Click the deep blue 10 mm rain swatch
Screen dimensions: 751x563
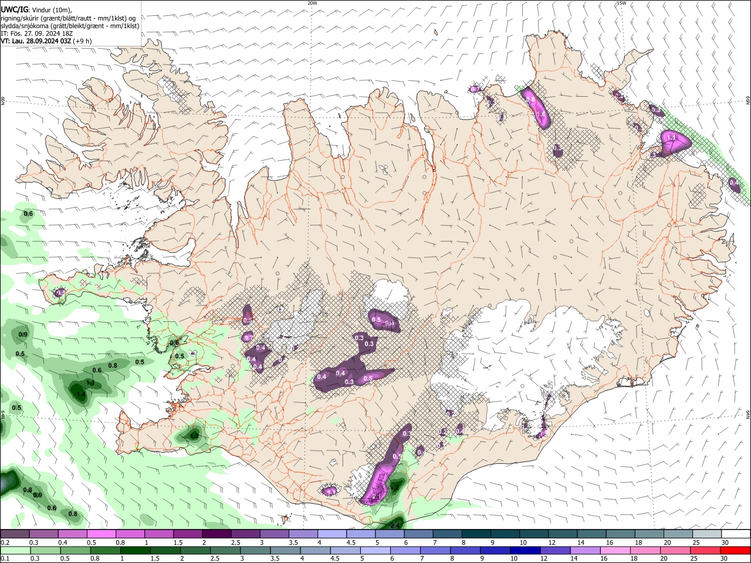click(526, 550)
